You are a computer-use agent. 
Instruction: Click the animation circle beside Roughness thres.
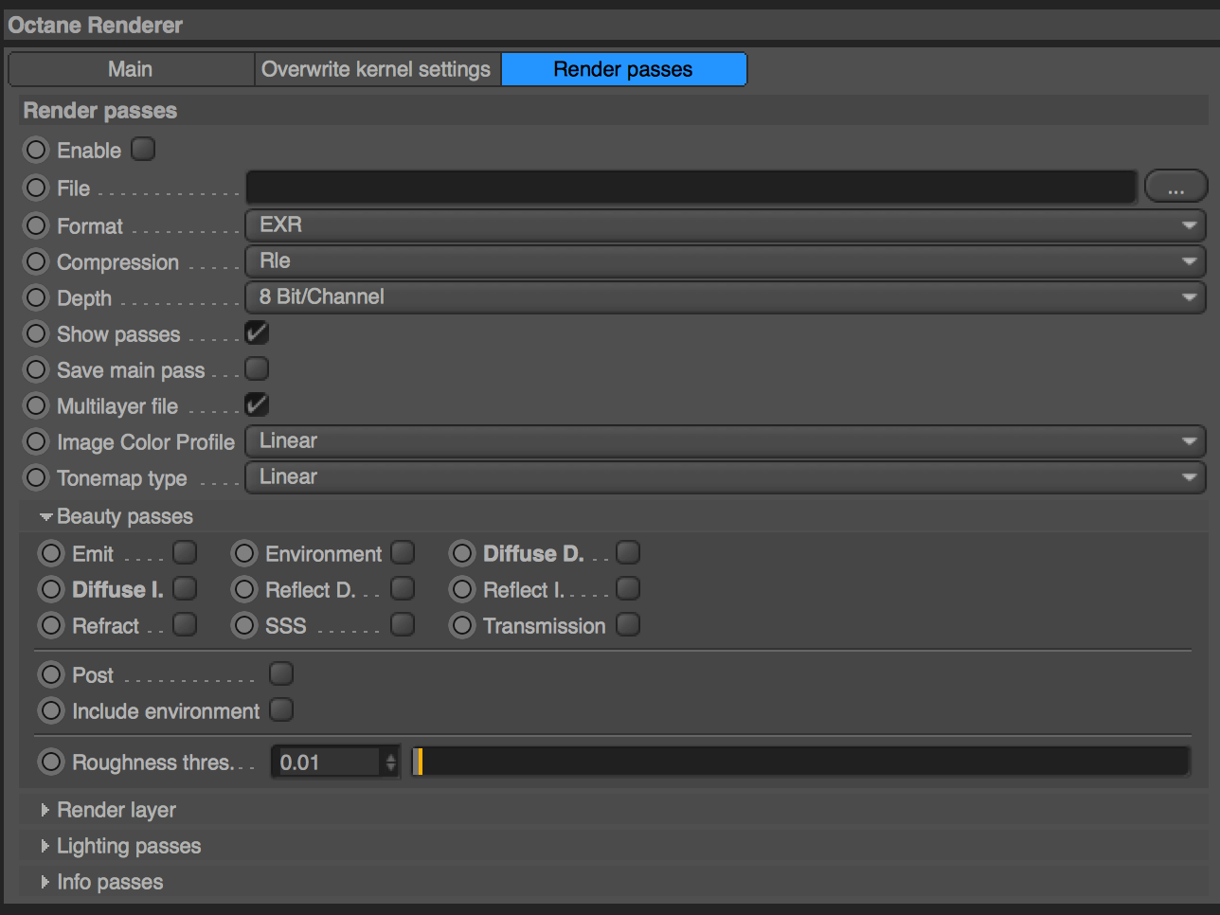tap(51, 762)
